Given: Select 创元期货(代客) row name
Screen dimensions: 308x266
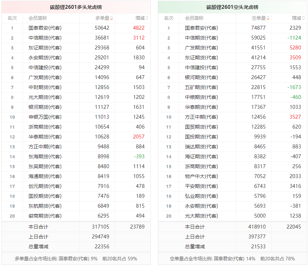Looking at the screenshot, I should click(x=45, y=186).
